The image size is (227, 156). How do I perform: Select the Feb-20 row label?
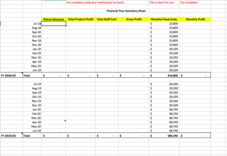click(x=36, y=113)
